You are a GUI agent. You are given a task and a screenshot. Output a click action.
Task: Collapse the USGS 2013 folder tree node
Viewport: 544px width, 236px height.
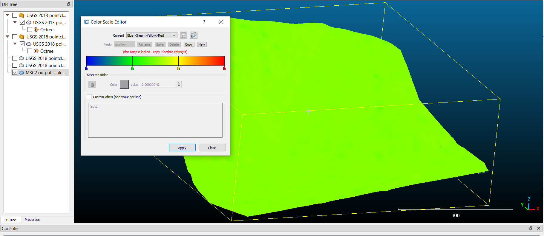pyautogui.click(x=7, y=15)
